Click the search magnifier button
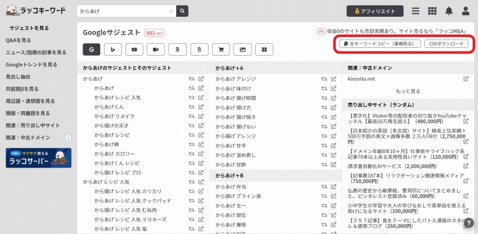The width and height of the screenshot is (478, 234). pyautogui.click(x=182, y=11)
